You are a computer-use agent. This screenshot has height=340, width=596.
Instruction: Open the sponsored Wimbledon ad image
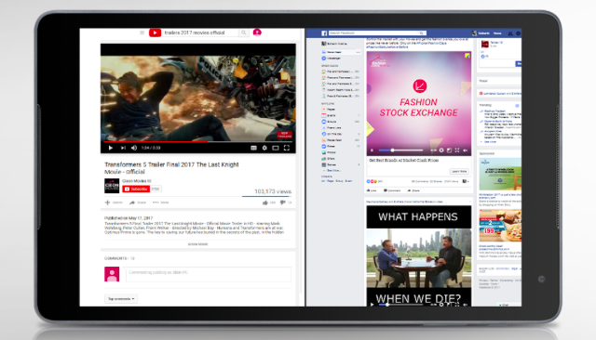click(x=500, y=174)
